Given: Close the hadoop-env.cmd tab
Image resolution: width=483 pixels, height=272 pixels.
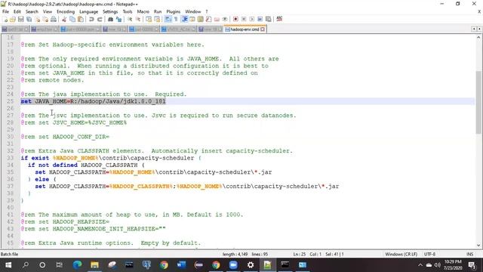Looking at the screenshot, I should 263,29.
